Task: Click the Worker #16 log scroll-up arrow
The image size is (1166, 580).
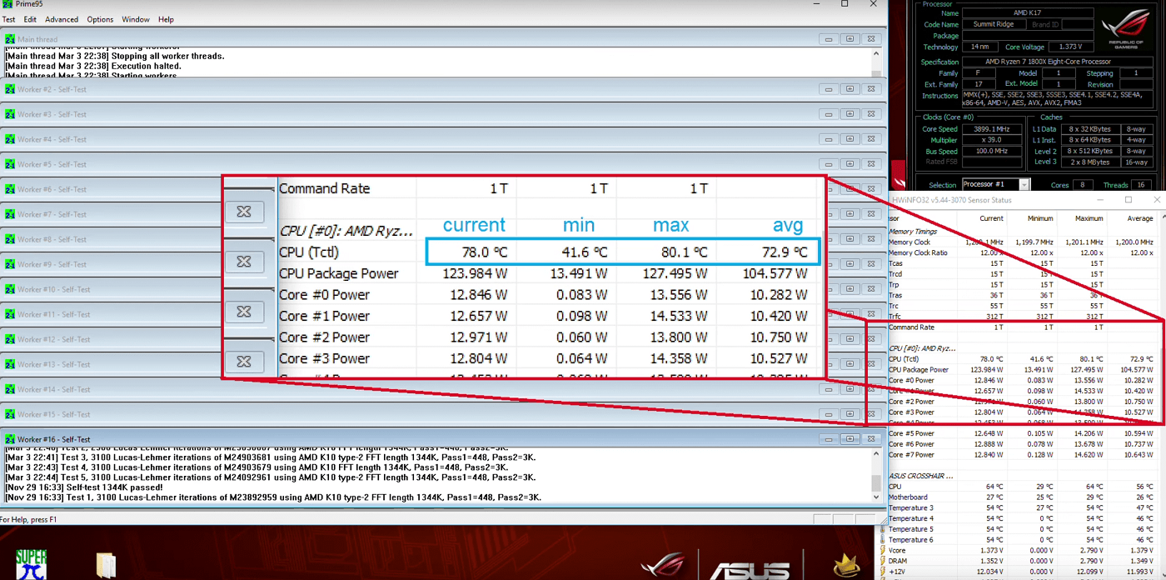Action: (x=876, y=455)
